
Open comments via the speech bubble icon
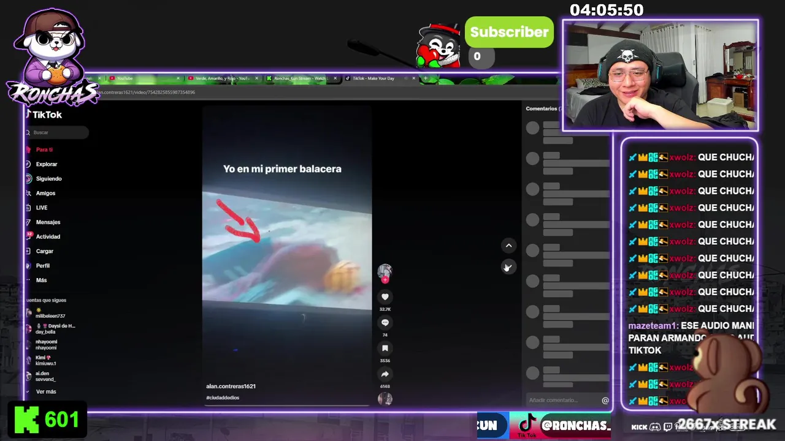click(385, 323)
